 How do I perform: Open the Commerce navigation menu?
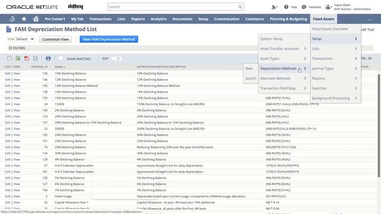pyautogui.click(x=254, y=19)
